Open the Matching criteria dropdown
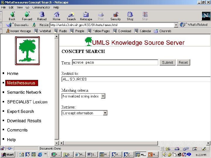Screen dimensions: 211x158 [x=103, y=96]
